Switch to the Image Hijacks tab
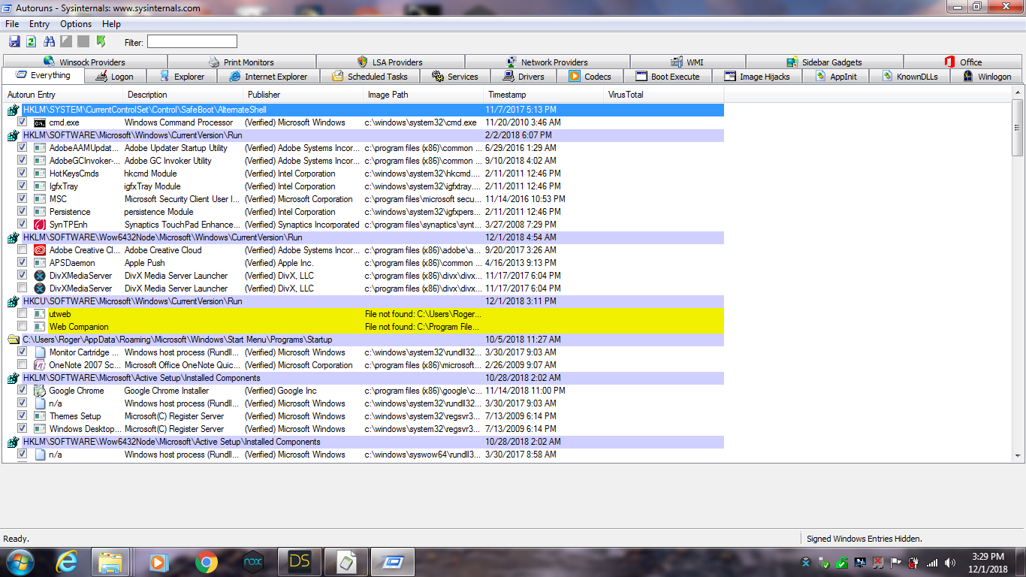The image size is (1026, 577). pyautogui.click(x=757, y=77)
